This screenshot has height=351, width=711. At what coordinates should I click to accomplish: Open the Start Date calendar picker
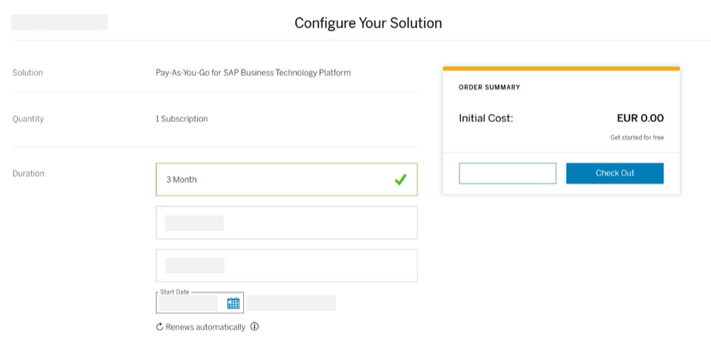[233, 304]
